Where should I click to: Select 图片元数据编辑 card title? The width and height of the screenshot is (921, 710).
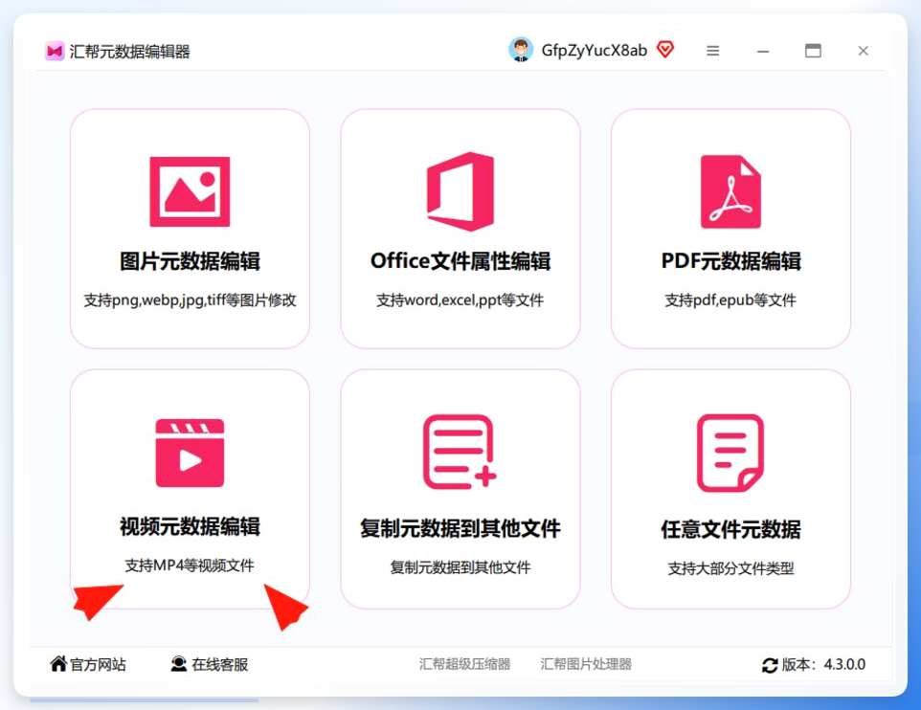click(x=190, y=261)
